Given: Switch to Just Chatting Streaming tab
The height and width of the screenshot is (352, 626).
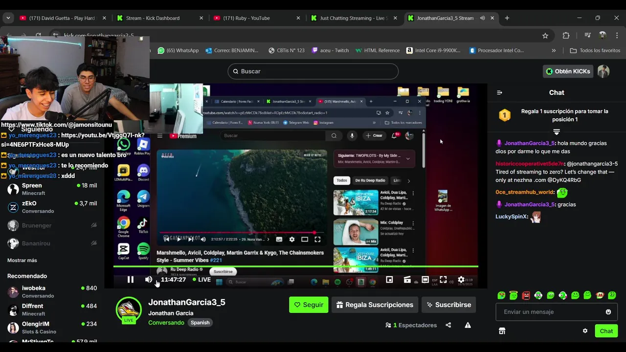Looking at the screenshot, I should pos(354,18).
